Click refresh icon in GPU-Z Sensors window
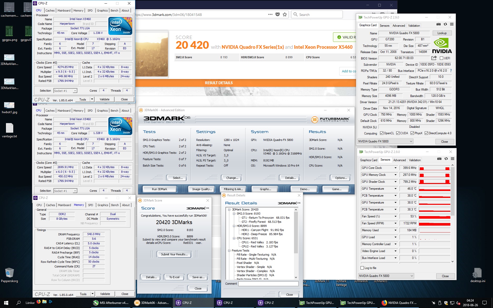The image size is (493, 308). tap(446, 159)
